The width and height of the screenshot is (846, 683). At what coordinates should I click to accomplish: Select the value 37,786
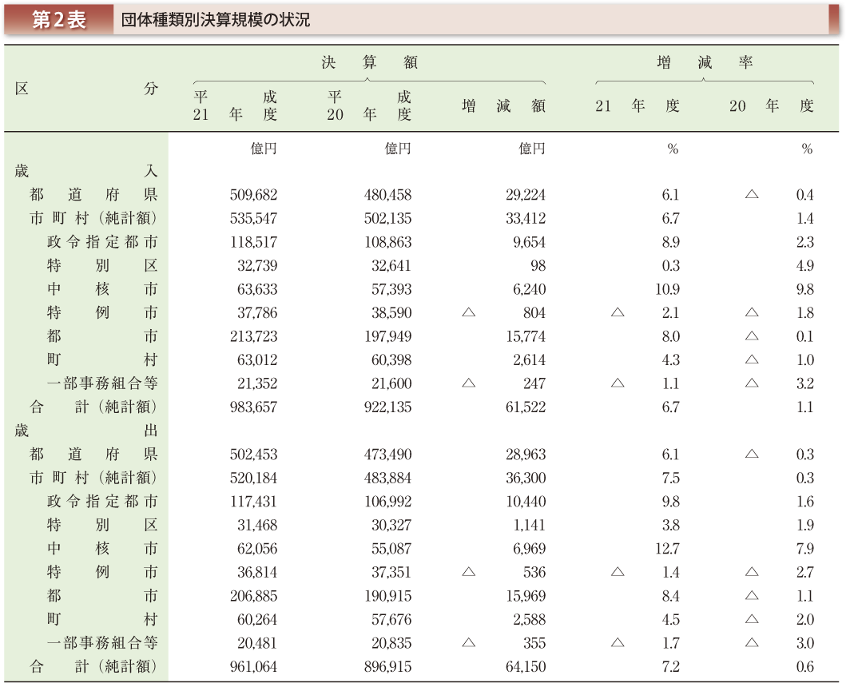[x=257, y=313]
